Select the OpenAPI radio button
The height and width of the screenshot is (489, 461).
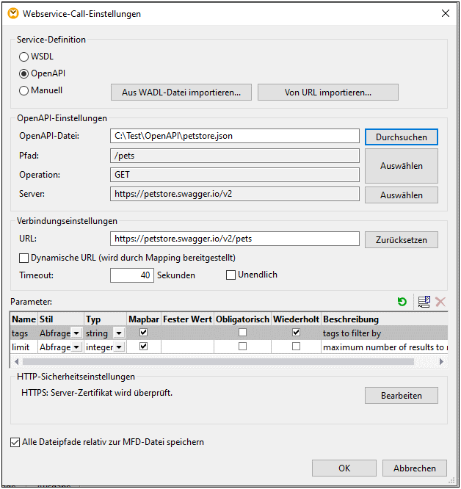coord(23,73)
